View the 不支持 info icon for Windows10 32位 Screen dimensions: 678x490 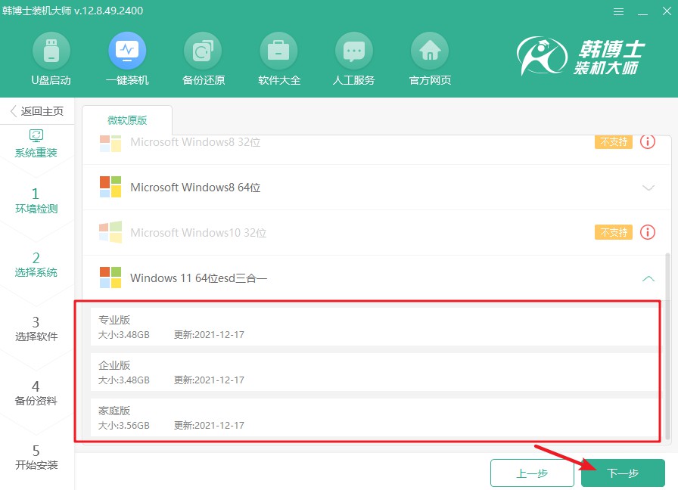(x=648, y=233)
